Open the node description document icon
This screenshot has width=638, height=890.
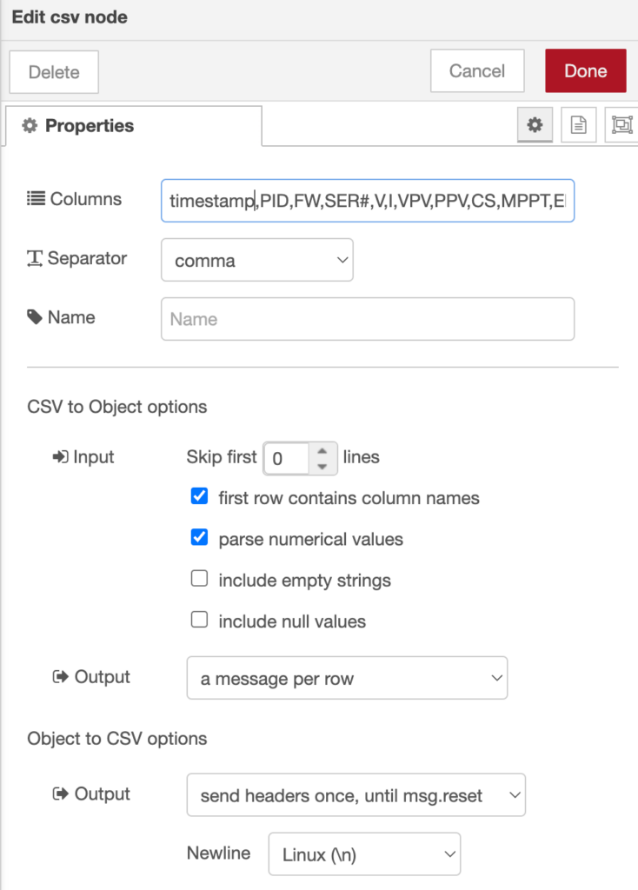coord(578,124)
